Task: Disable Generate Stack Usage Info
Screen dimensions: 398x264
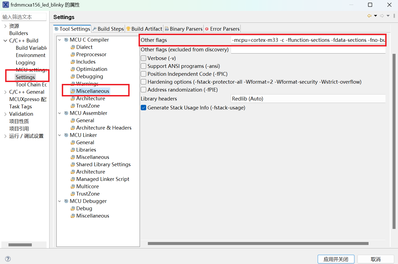Action: tap(143, 108)
